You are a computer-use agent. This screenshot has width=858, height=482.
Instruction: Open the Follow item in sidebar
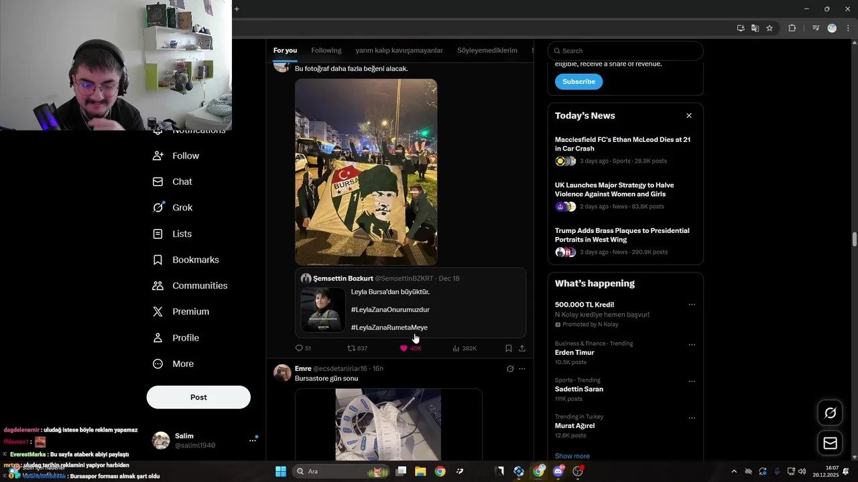[176, 156]
